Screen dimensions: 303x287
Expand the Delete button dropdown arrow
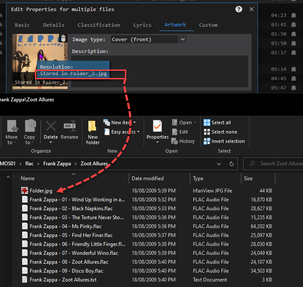[x=51, y=143]
